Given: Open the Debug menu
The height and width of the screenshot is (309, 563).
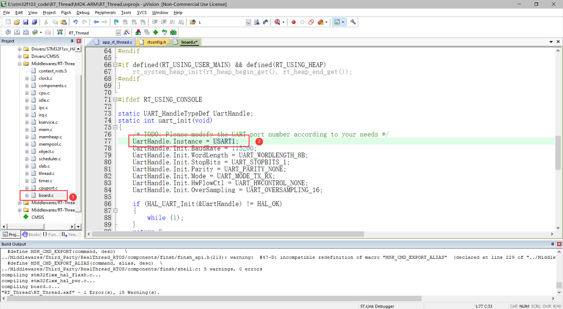Looking at the screenshot, I should [83, 13].
